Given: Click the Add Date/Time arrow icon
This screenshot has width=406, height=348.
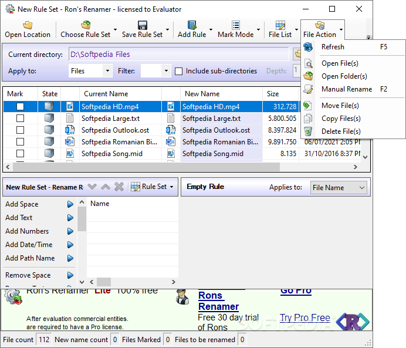Looking at the screenshot, I should [70, 245].
